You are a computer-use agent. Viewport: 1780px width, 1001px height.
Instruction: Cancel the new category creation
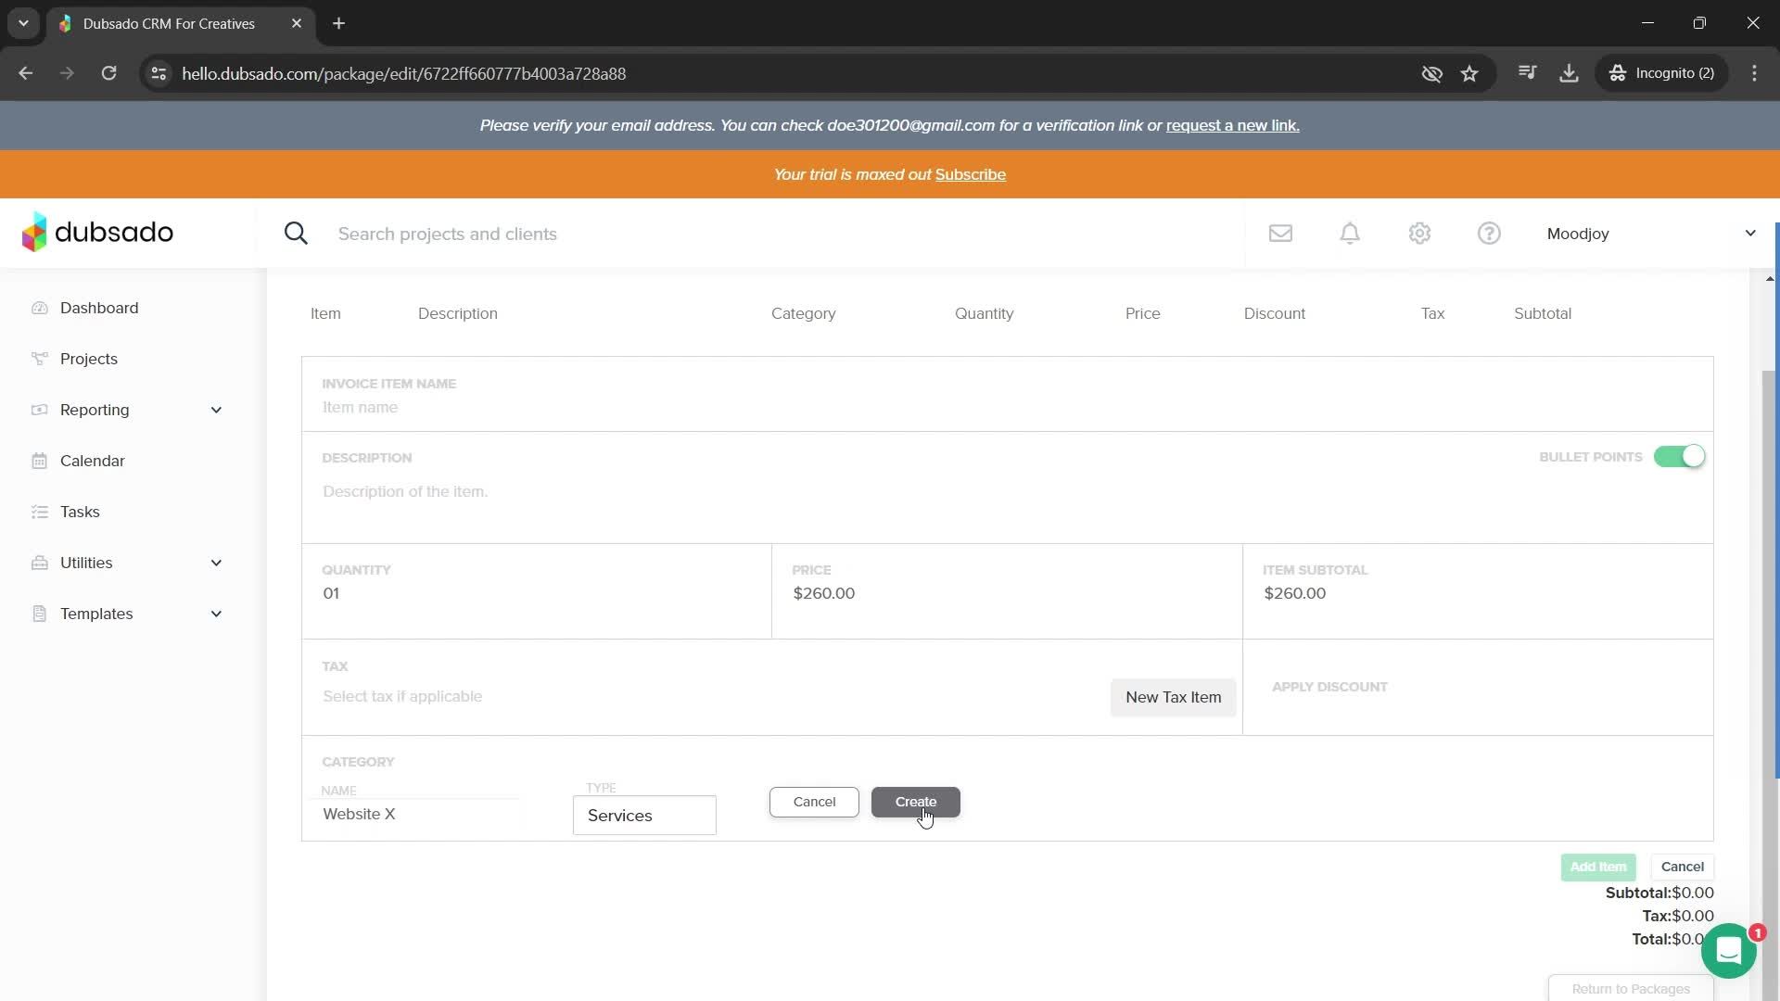[x=814, y=802]
